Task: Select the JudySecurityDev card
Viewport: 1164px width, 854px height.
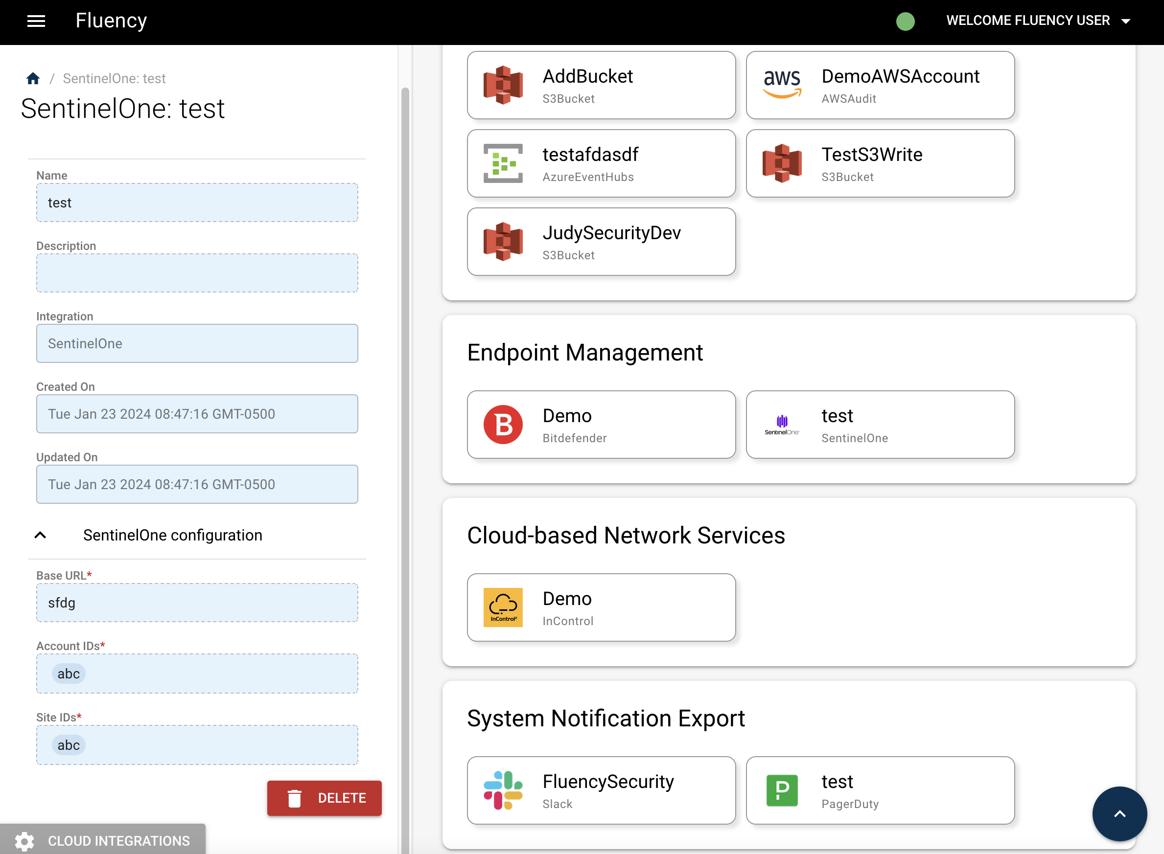Action: click(x=601, y=242)
